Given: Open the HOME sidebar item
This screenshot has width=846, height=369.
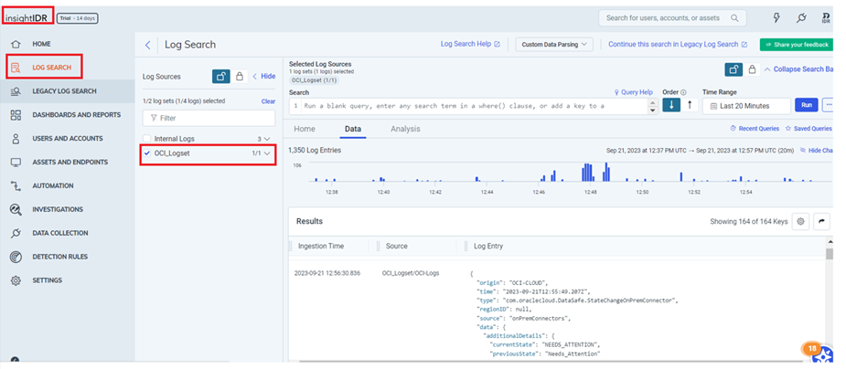Looking at the screenshot, I should pyautogui.click(x=41, y=44).
